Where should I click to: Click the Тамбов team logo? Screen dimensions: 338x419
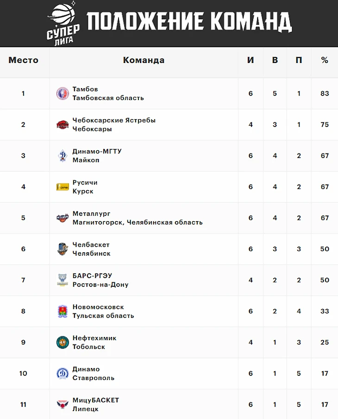pos(63,94)
